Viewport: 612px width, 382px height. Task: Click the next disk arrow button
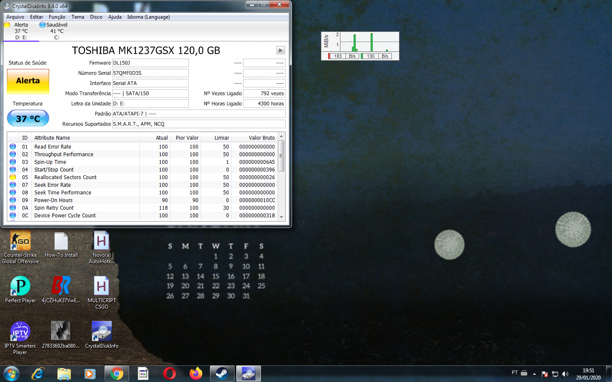pyautogui.click(x=280, y=50)
